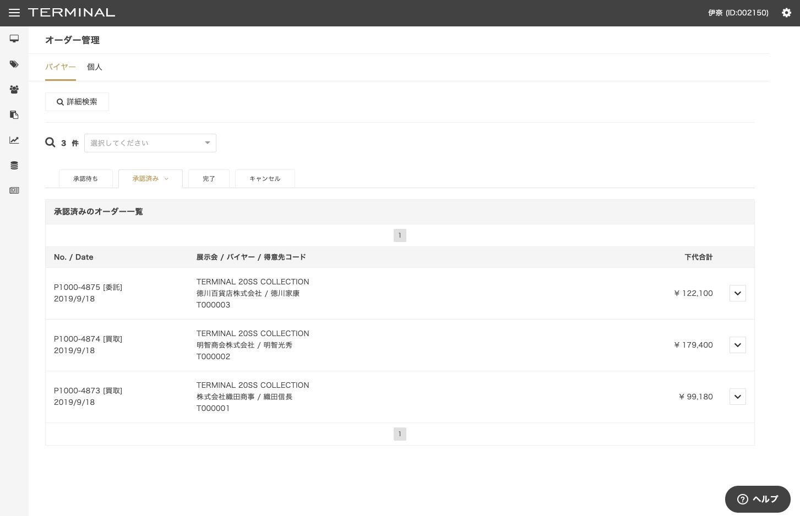Select the 承認待ち status tab
The image size is (800, 516).
pyautogui.click(x=85, y=179)
